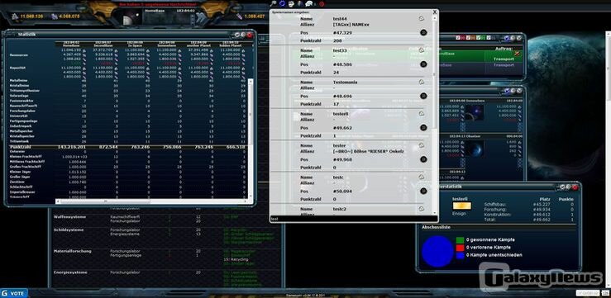Click the red power logout icon

322,3
